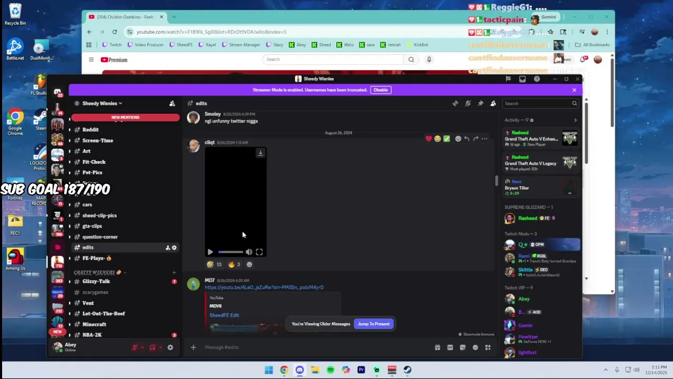Forward cliqt's message
673x379 pixels.
tap(476, 139)
